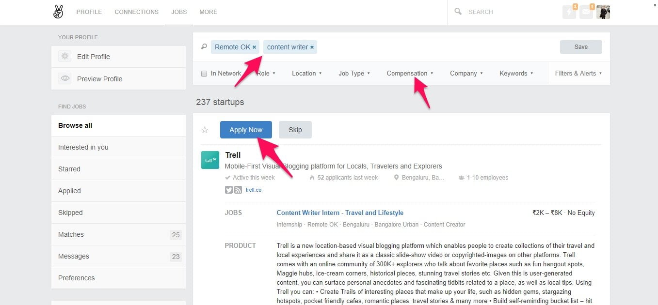Go to the PROFILE nav tab

(x=89, y=12)
